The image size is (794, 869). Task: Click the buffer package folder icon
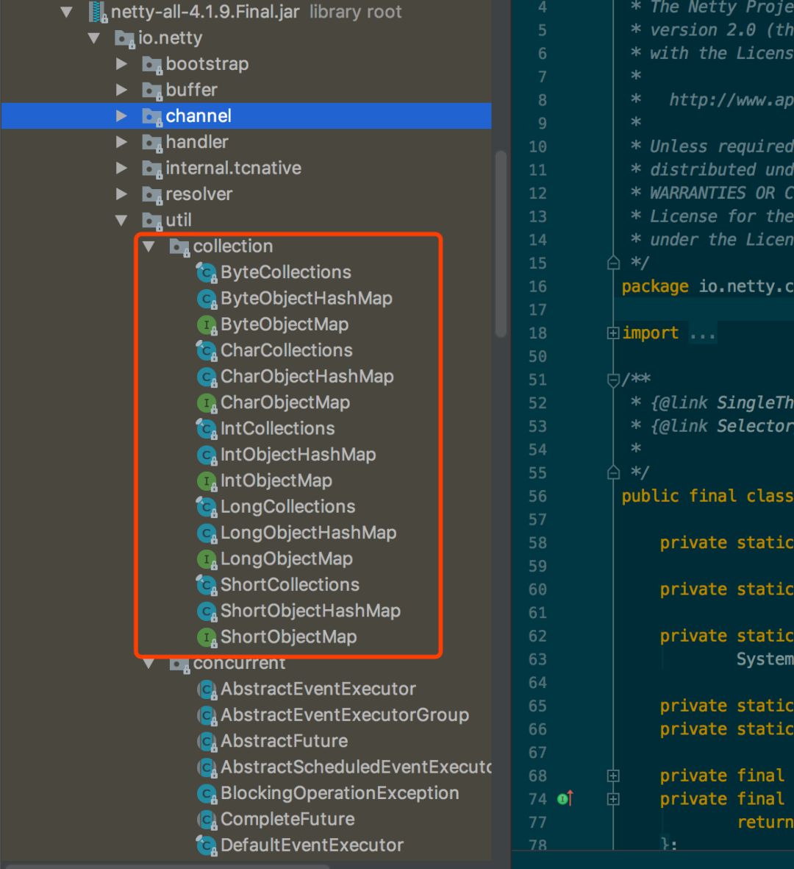pos(151,91)
